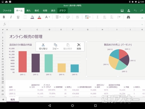Click cell value 75.00% in row 23
The height and width of the screenshot is (109, 145).
52,94
